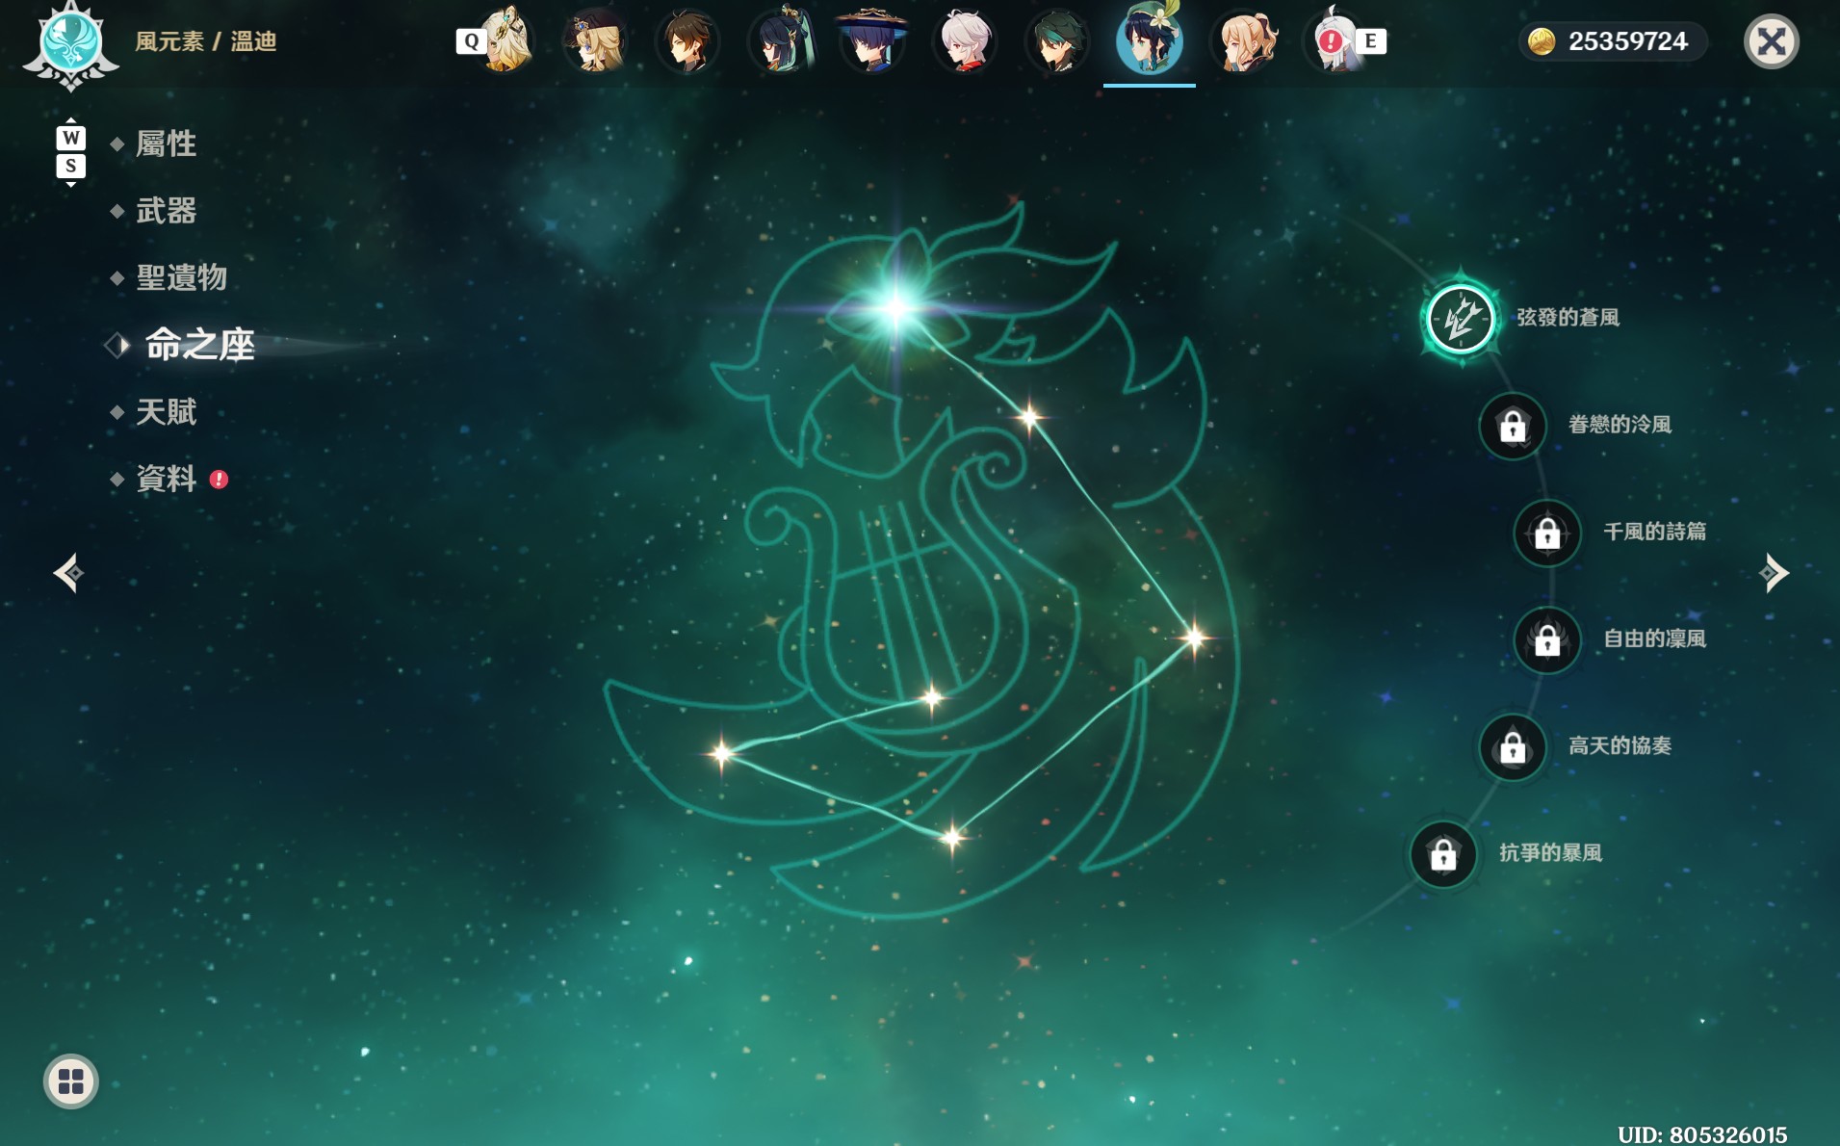1840x1146 pixels.
Task: Close the character screen with the X
Action: coord(1771,41)
